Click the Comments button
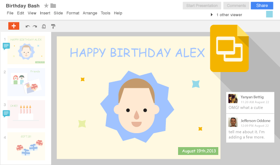This screenshot has width=280, height=165. pos(236,6)
